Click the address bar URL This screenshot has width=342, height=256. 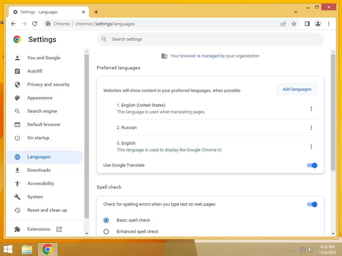pyautogui.click(x=105, y=24)
